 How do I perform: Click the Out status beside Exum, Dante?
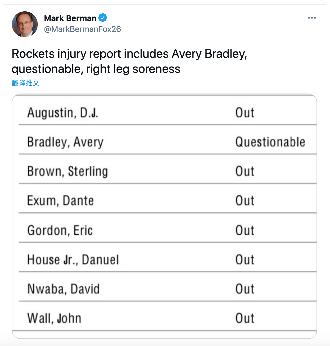tap(245, 201)
